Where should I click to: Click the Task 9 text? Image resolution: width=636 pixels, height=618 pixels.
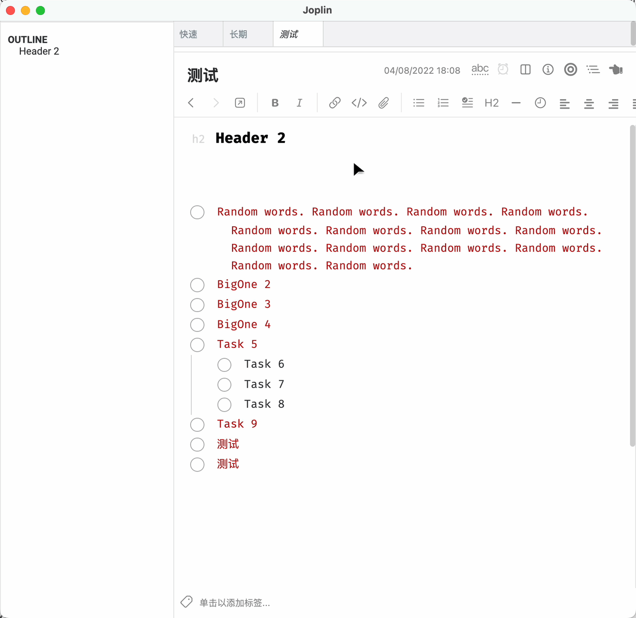click(x=237, y=424)
